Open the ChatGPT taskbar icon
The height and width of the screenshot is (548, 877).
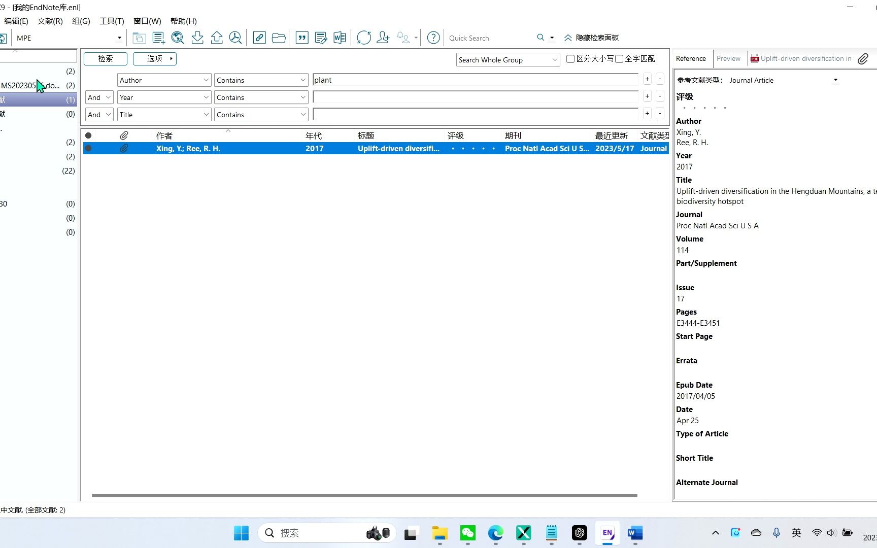[x=579, y=533]
